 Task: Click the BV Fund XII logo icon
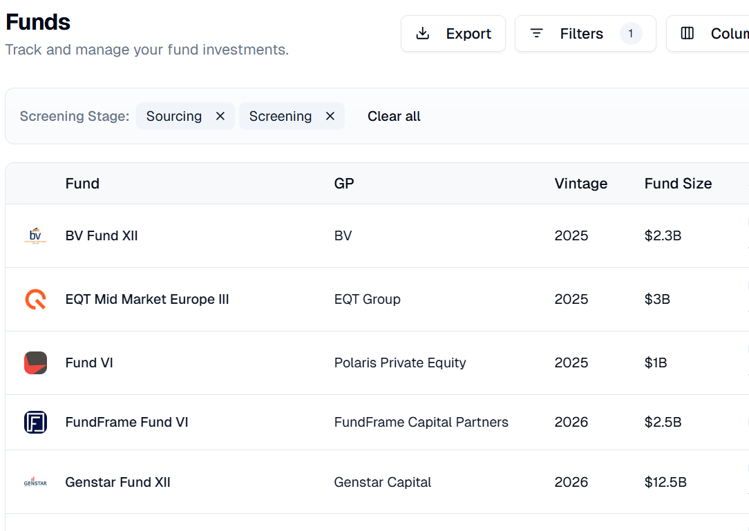pos(35,236)
